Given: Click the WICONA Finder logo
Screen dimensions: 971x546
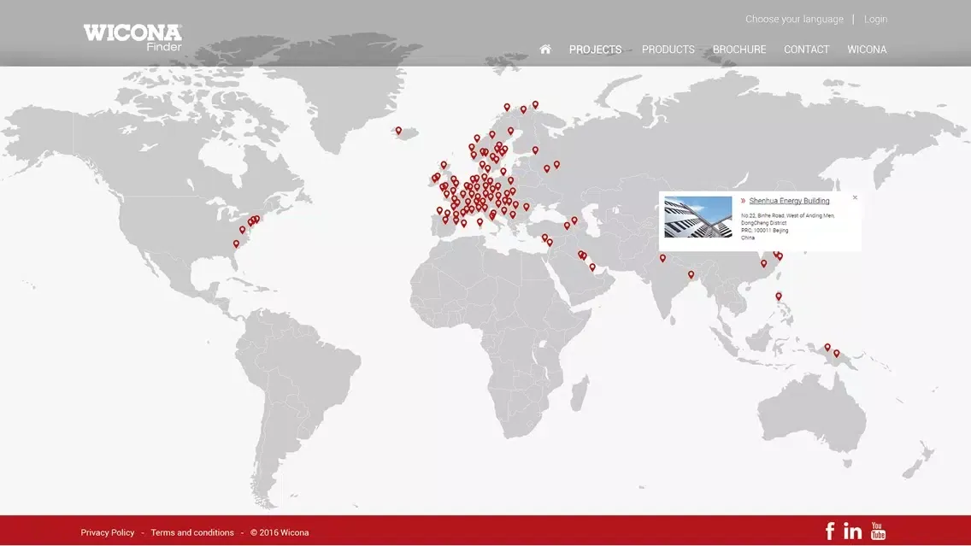Looking at the screenshot, I should point(132,37).
